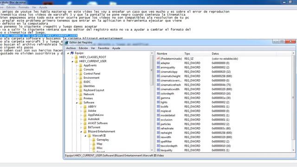Click the cinematicbpp DWORD value icon
This screenshot has height=167, width=297.
coord(158,72)
